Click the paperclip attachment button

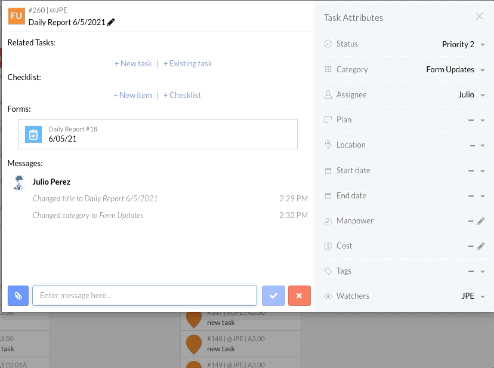[x=18, y=295]
